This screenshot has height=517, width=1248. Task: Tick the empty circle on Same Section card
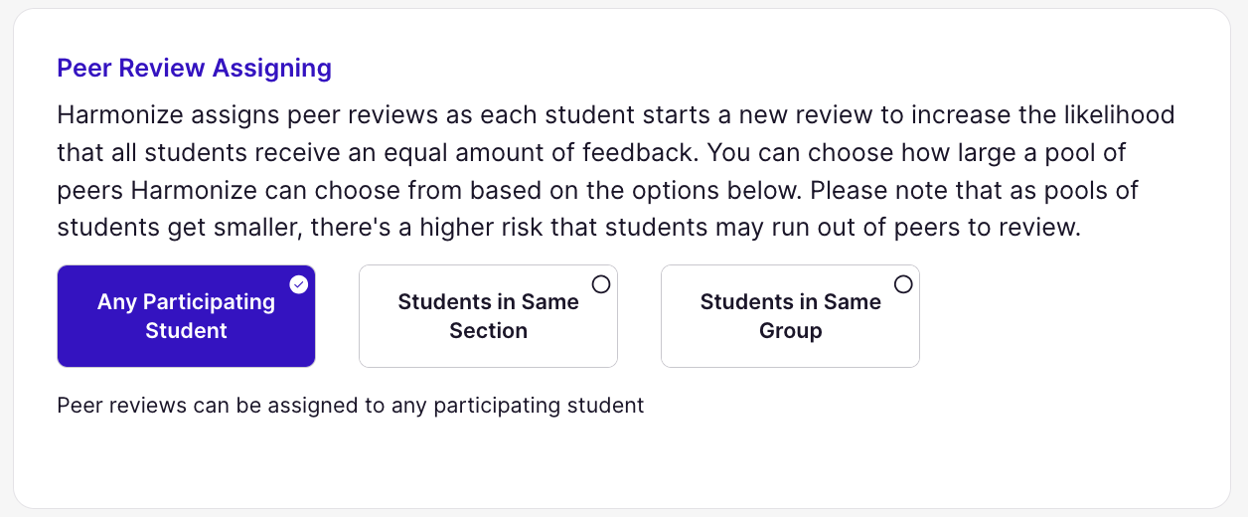click(x=601, y=284)
